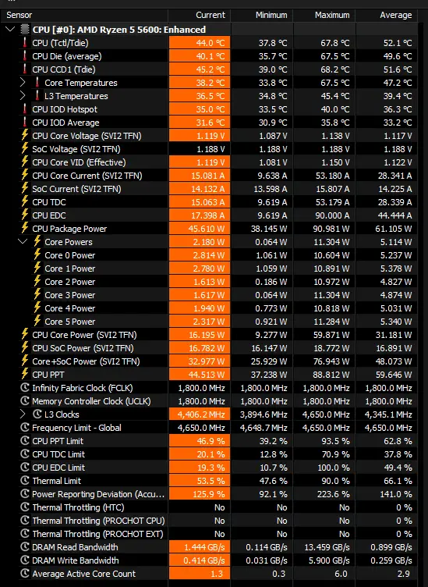Screen dimensions: 428x587
Task: Click lightning icon for CPU Package Power
Action: tap(25, 229)
